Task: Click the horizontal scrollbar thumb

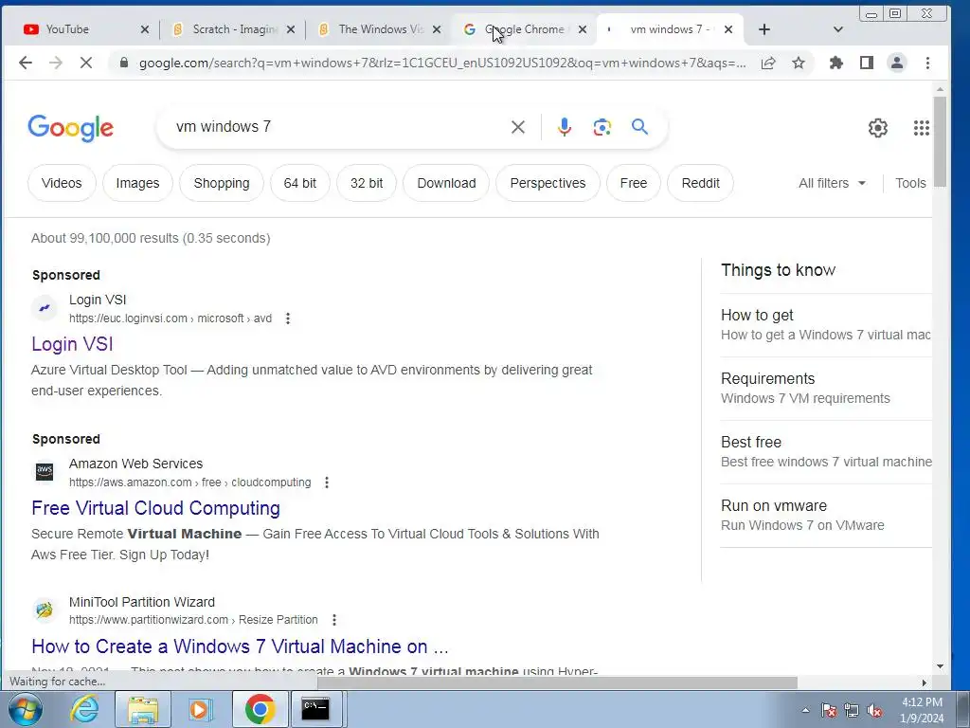Action: pos(557,682)
